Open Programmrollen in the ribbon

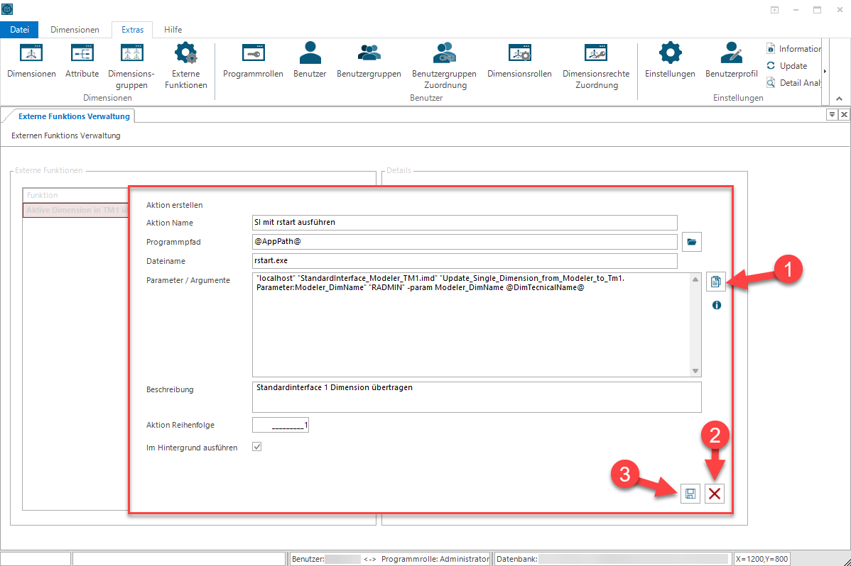click(253, 60)
